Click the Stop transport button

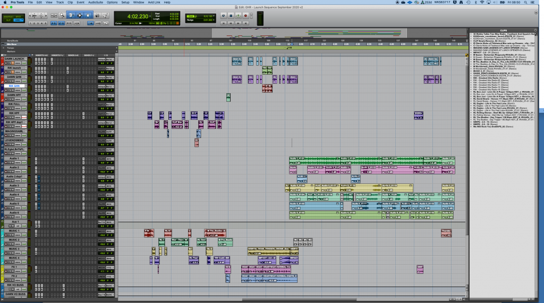click(231, 15)
